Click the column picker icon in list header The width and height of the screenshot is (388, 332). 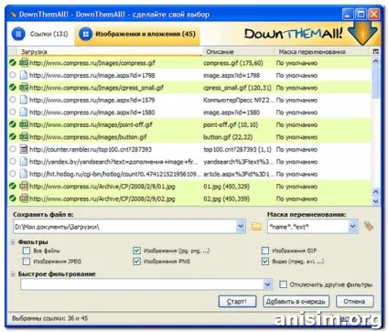click(x=376, y=52)
